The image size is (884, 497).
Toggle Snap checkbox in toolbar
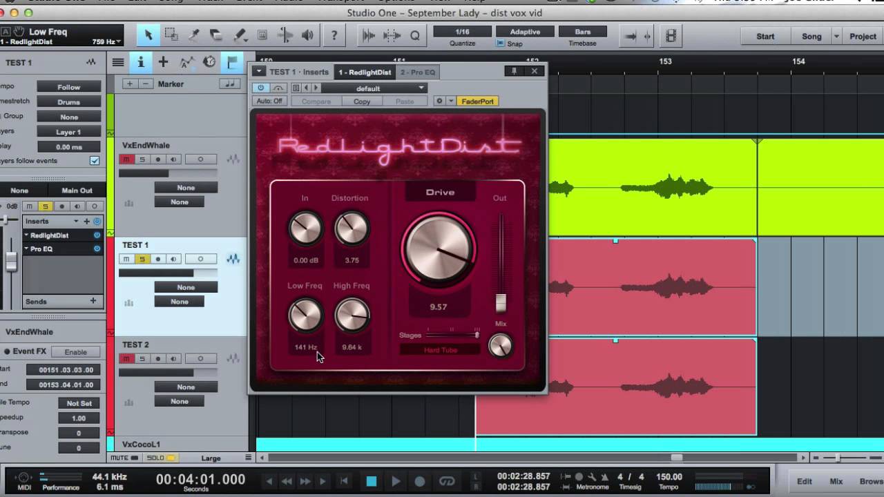[x=501, y=43]
